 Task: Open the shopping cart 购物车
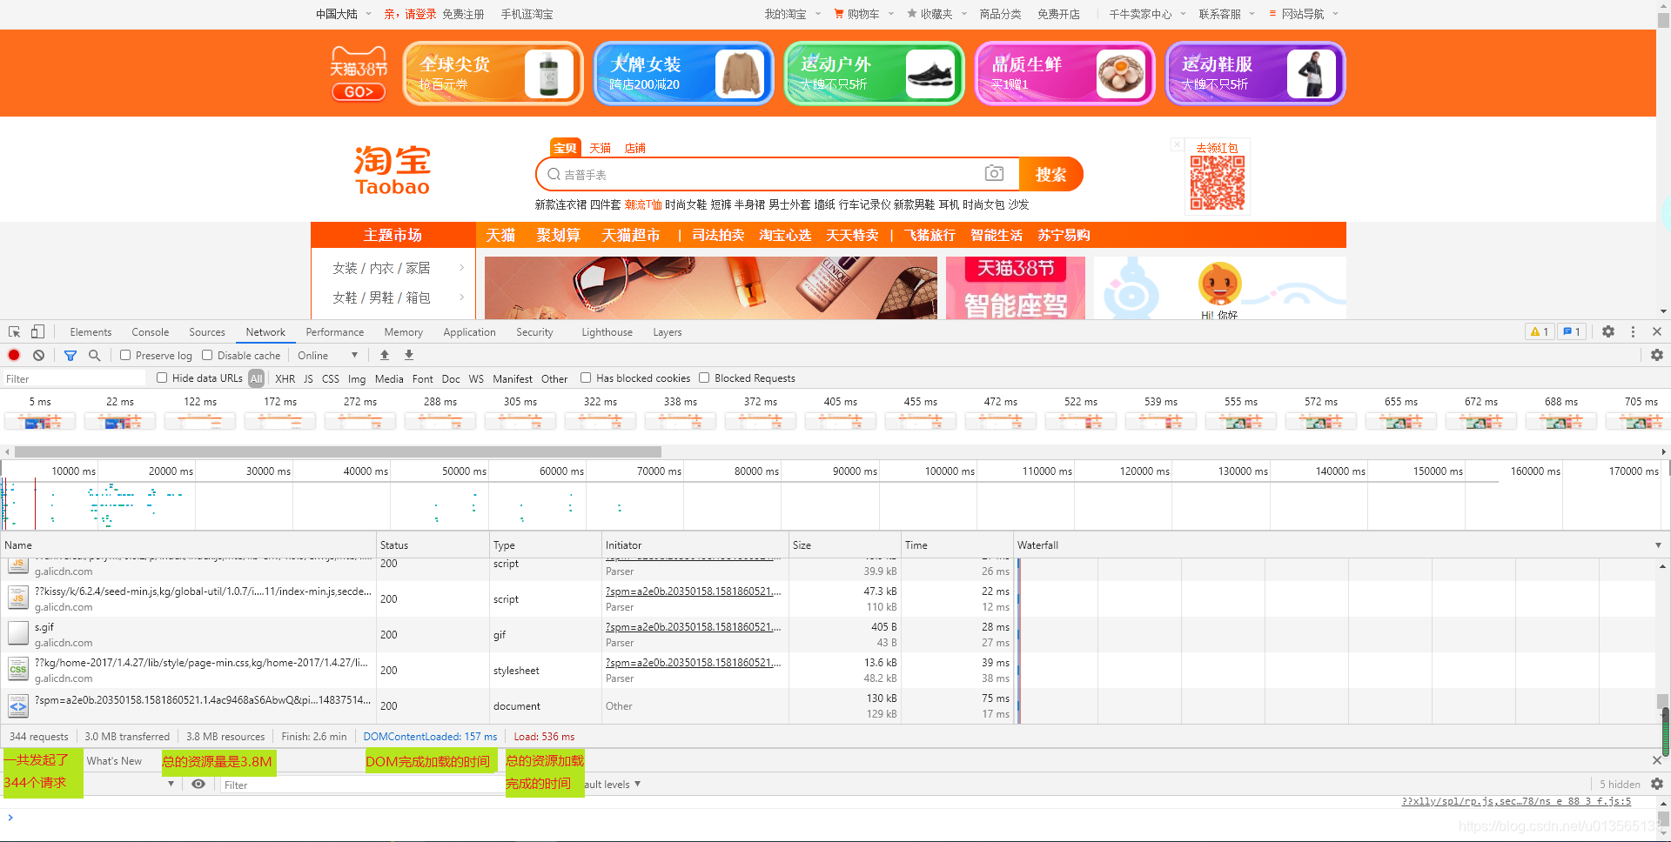click(x=863, y=14)
